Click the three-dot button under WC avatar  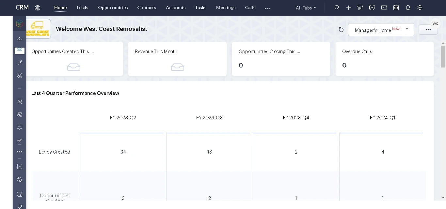point(428,30)
